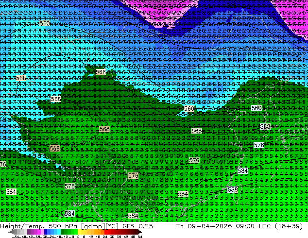Image resolution: width=308 pixels, height=238 pixels.
Task: Click the positive '38' scale value
Action: pyautogui.click(x=119, y=237)
